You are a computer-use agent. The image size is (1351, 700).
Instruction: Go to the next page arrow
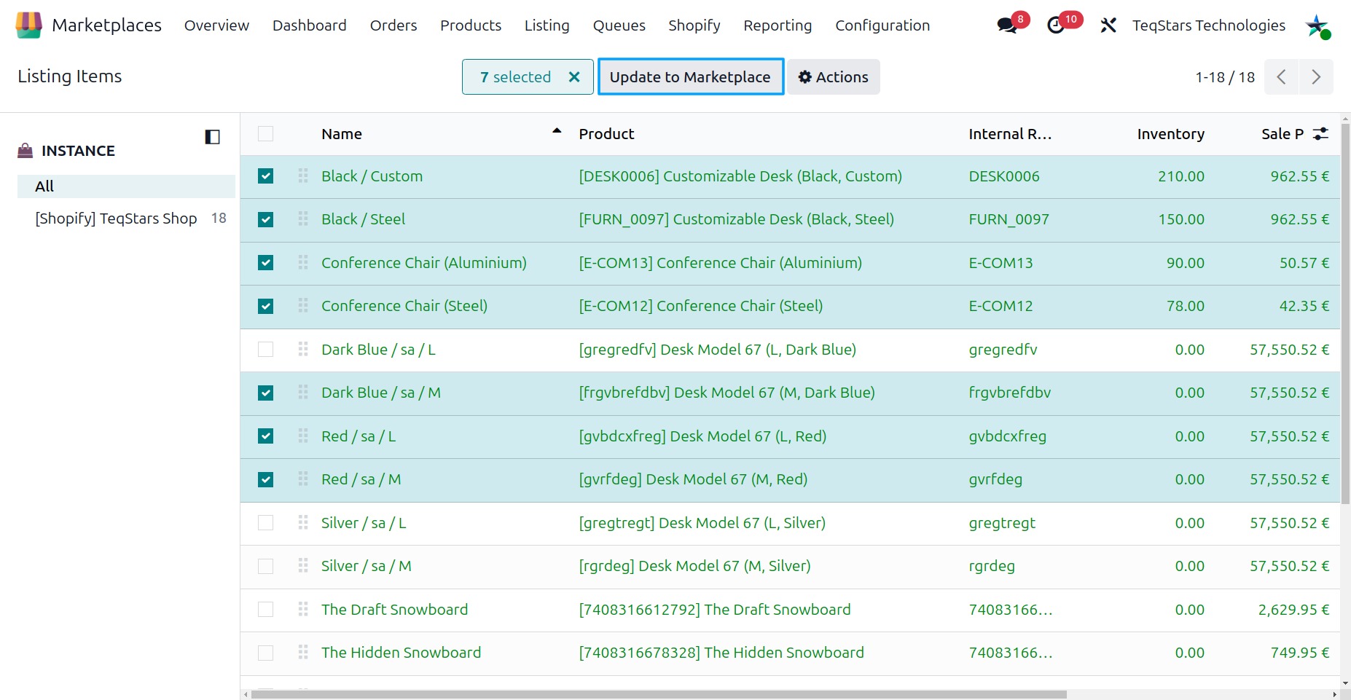coord(1316,76)
